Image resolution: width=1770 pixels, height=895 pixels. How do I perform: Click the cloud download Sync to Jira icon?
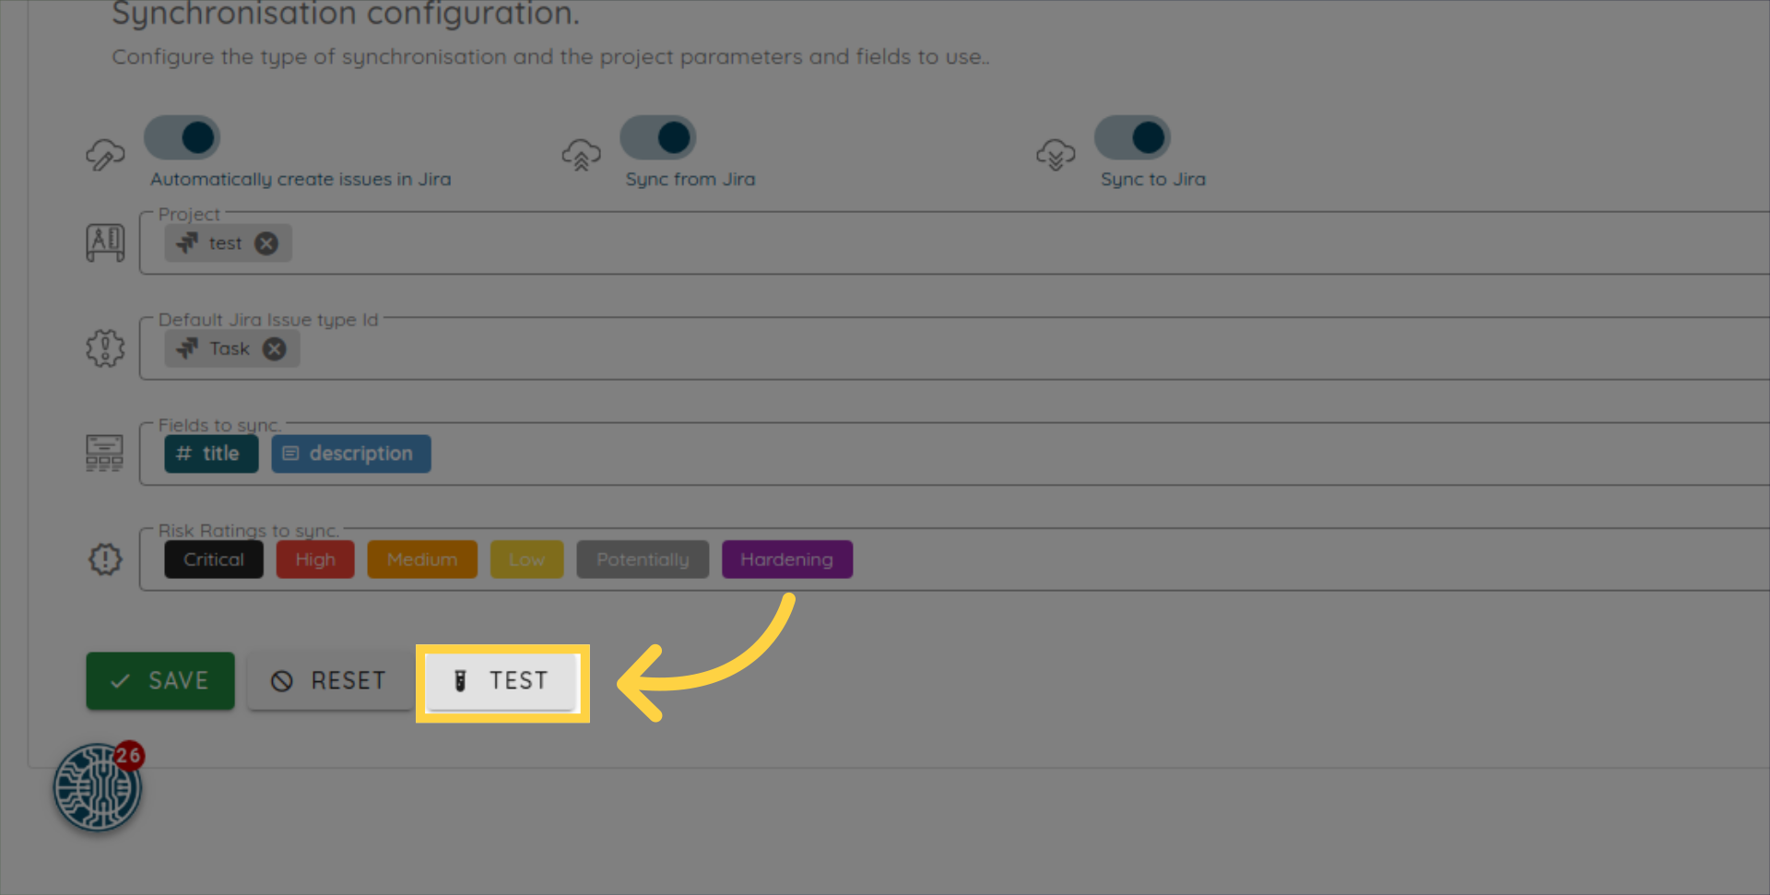pyautogui.click(x=1056, y=155)
